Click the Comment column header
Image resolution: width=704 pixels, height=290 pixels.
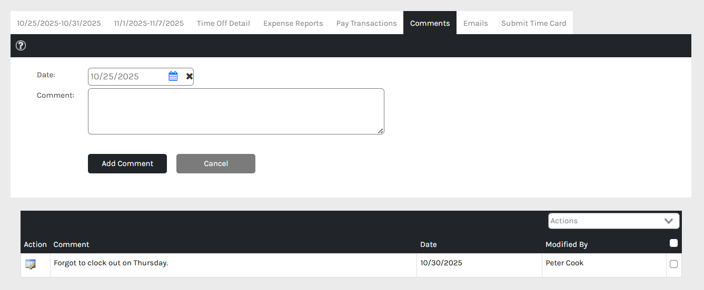click(72, 244)
